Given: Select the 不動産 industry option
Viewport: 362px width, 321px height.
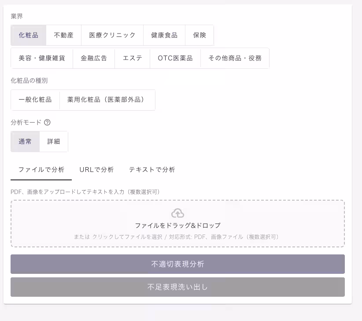Looking at the screenshot, I should [63, 35].
